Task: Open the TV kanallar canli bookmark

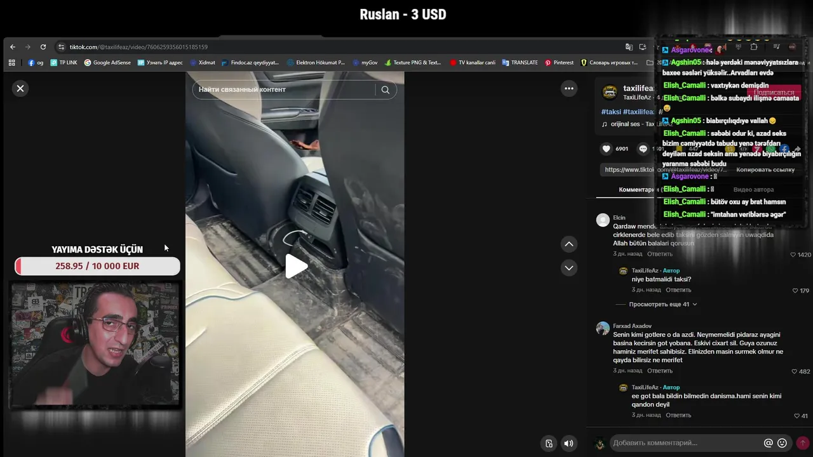Action: point(473,63)
